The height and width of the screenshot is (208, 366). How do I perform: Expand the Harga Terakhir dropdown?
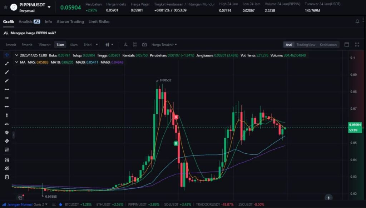164,45
